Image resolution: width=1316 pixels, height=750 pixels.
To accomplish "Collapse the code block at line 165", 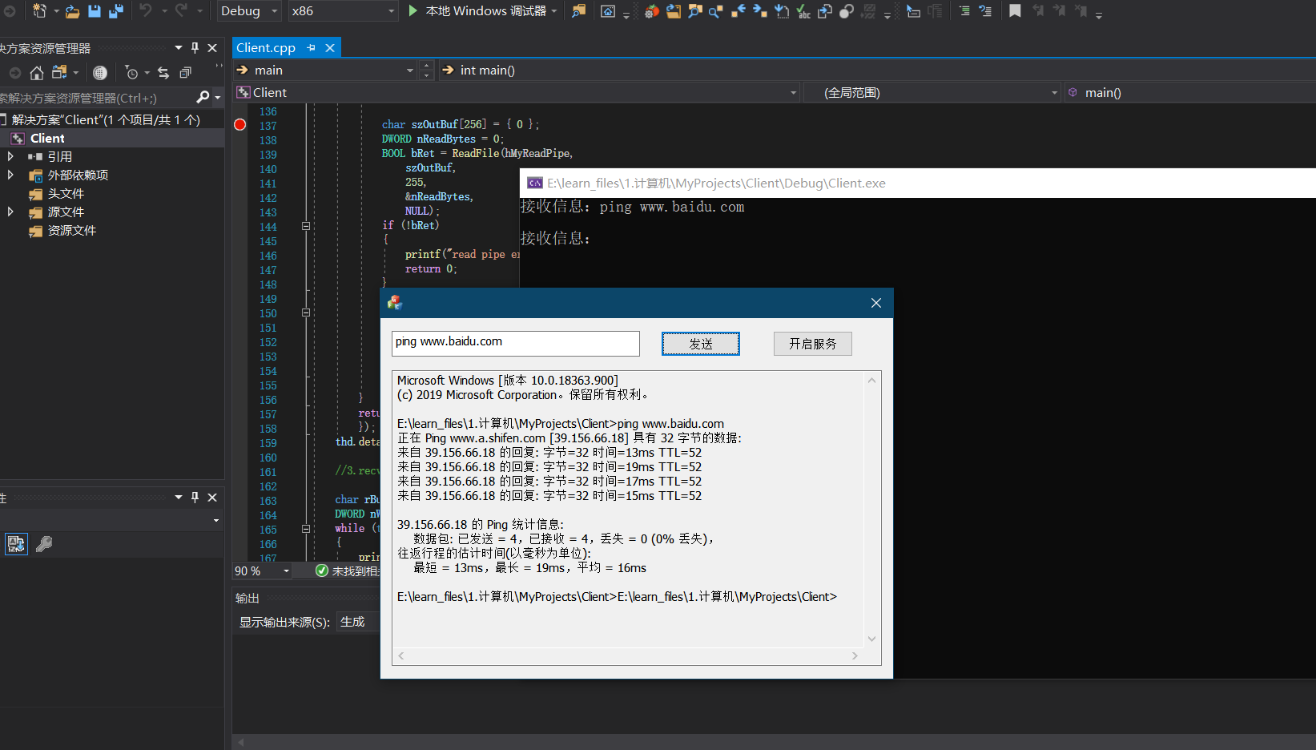I will click(x=306, y=529).
